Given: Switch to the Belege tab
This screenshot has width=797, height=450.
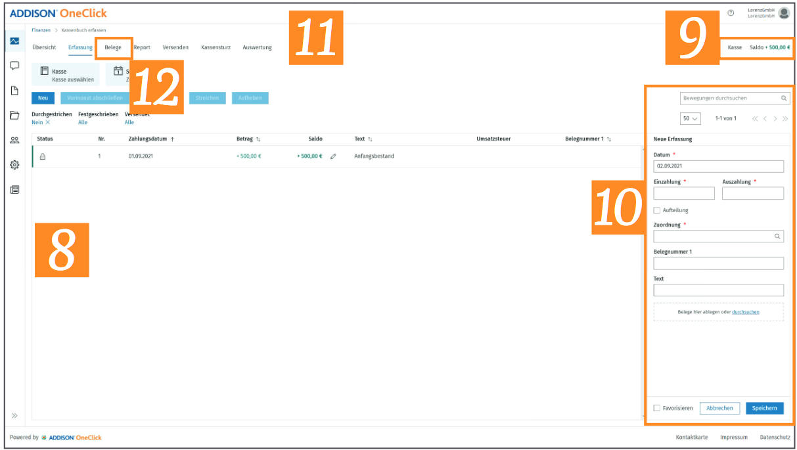Looking at the screenshot, I should tap(113, 47).
